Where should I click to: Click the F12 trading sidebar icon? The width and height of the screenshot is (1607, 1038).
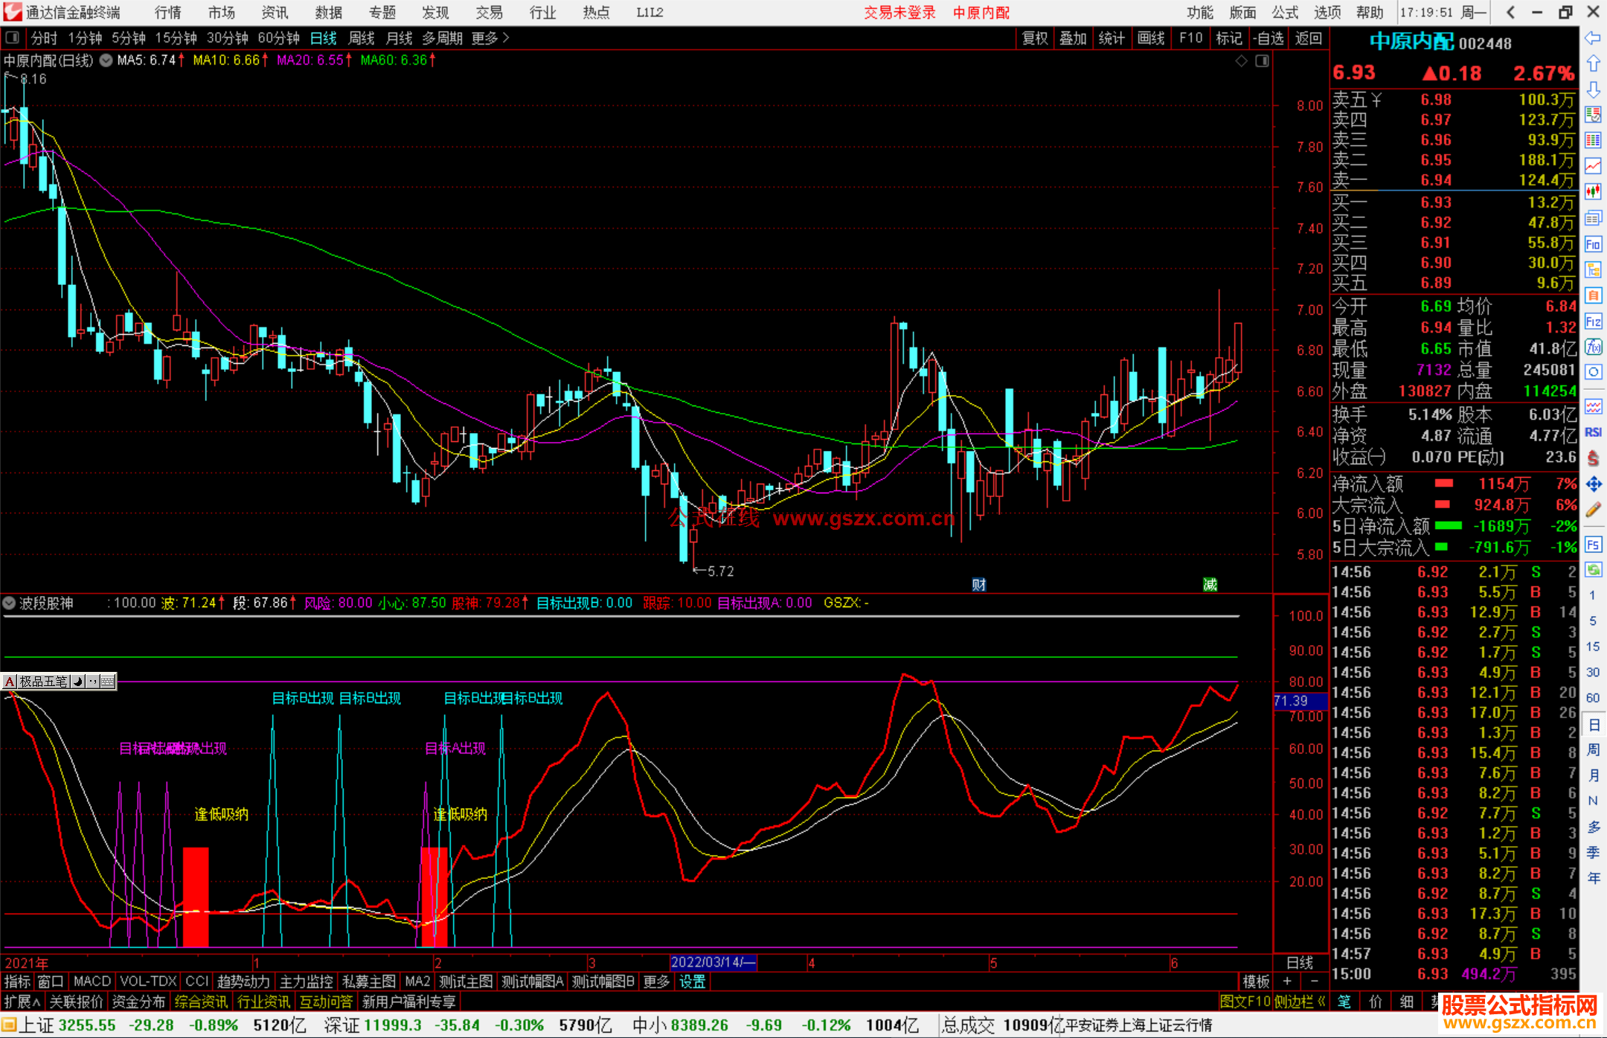pyautogui.click(x=1593, y=321)
